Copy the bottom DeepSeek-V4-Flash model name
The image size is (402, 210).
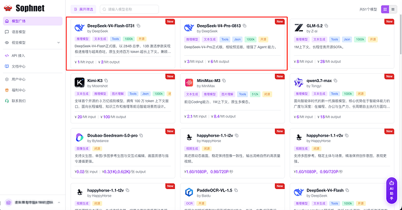[347, 190]
